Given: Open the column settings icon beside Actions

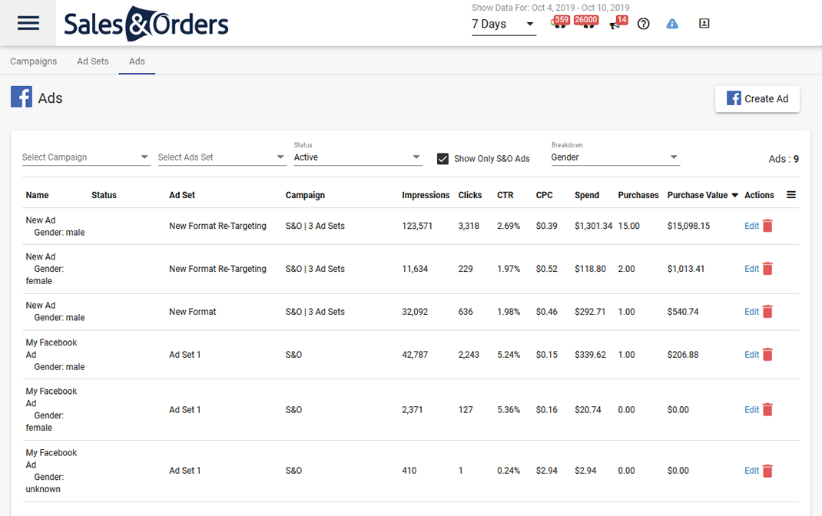Looking at the screenshot, I should (791, 194).
